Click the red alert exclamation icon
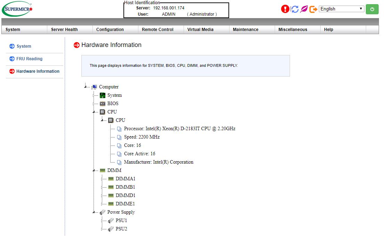Image resolution: width=387 pixels, height=236 pixels. point(285,9)
